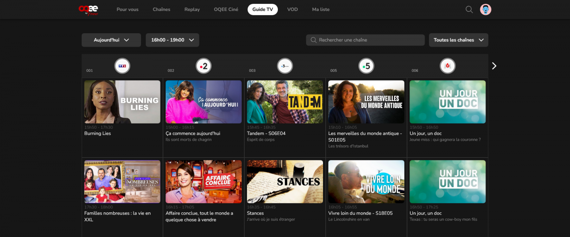Click the Rechercher une chaîne search field
The height and width of the screenshot is (237, 570).
click(366, 40)
